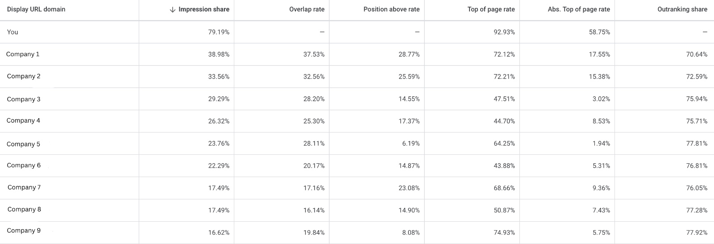Image resolution: width=714 pixels, height=244 pixels.
Task: Click on Company 6 row
Action: 24,165
